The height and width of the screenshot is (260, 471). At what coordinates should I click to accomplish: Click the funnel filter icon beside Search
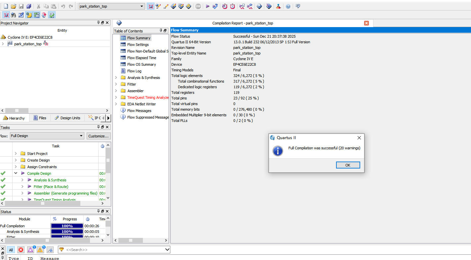62,250
